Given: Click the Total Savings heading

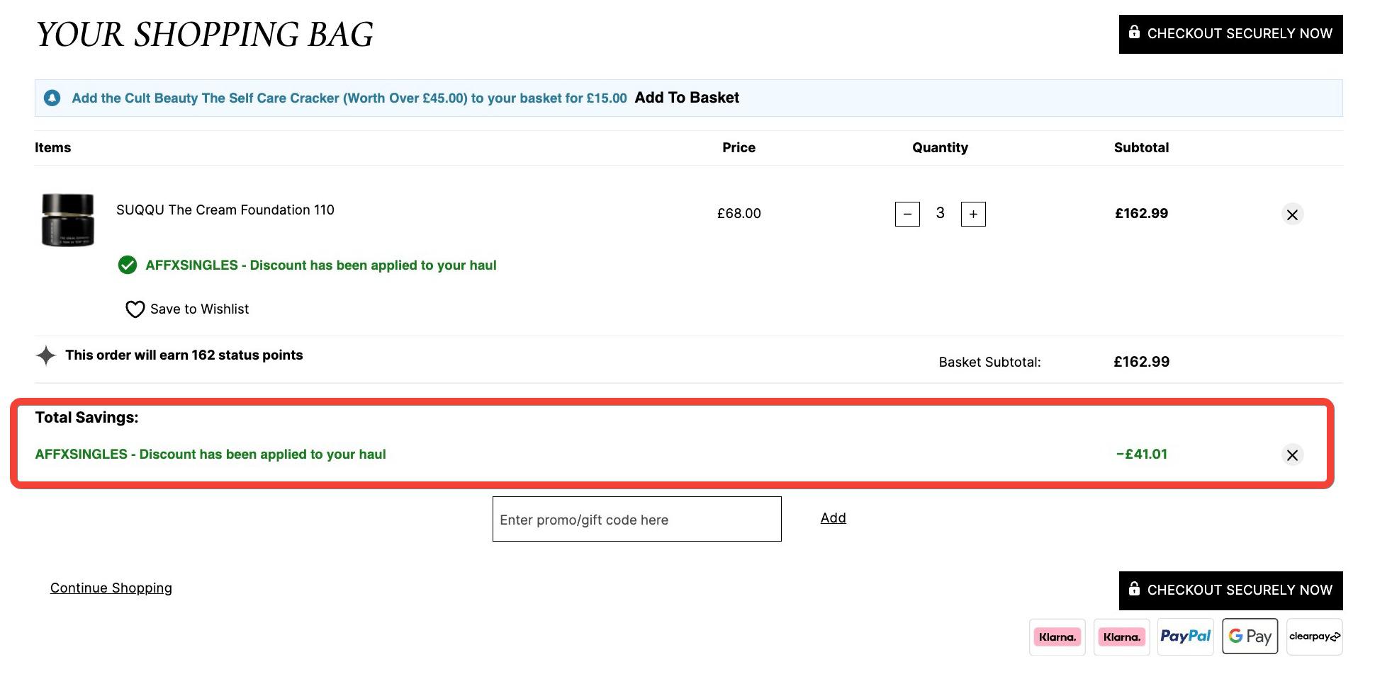Looking at the screenshot, I should (87, 418).
